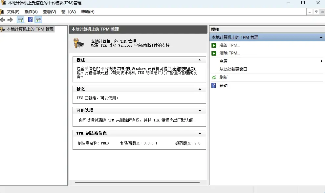The height and width of the screenshot is (193, 325).
Task: Open the 帮助(H) menu
Action: tap(88, 12)
